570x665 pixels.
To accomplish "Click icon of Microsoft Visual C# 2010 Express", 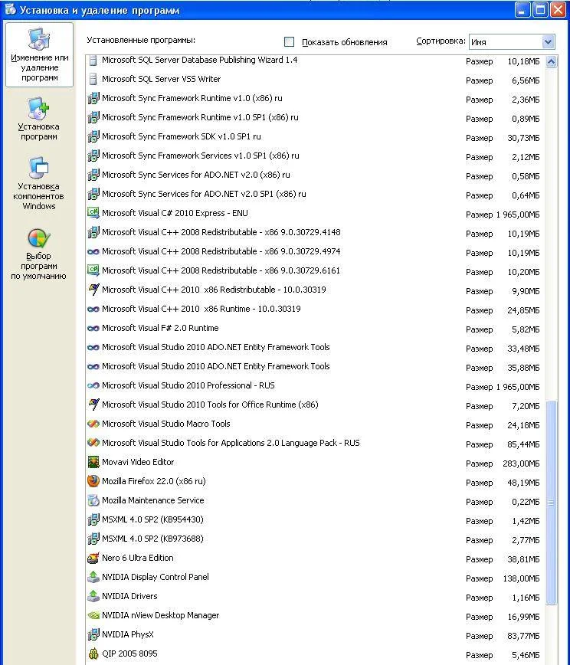I will coord(93,213).
